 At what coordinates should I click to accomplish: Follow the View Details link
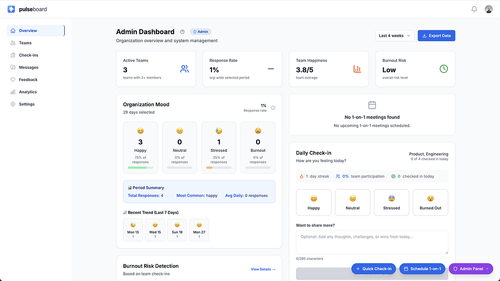[263, 269]
